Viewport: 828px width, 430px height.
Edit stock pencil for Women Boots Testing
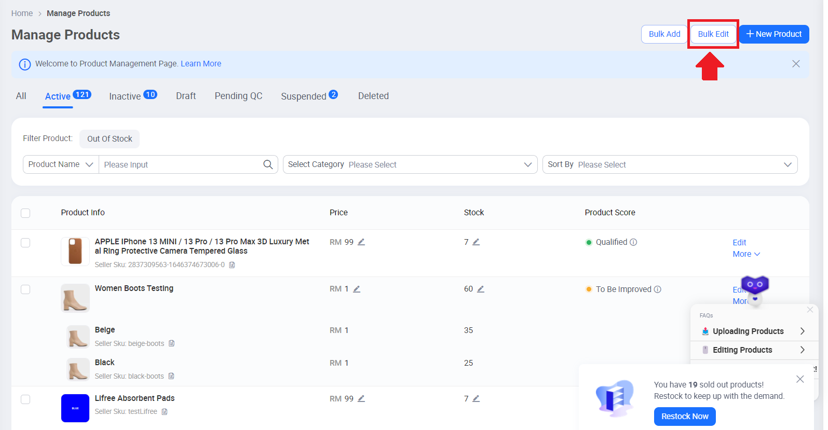[481, 289]
